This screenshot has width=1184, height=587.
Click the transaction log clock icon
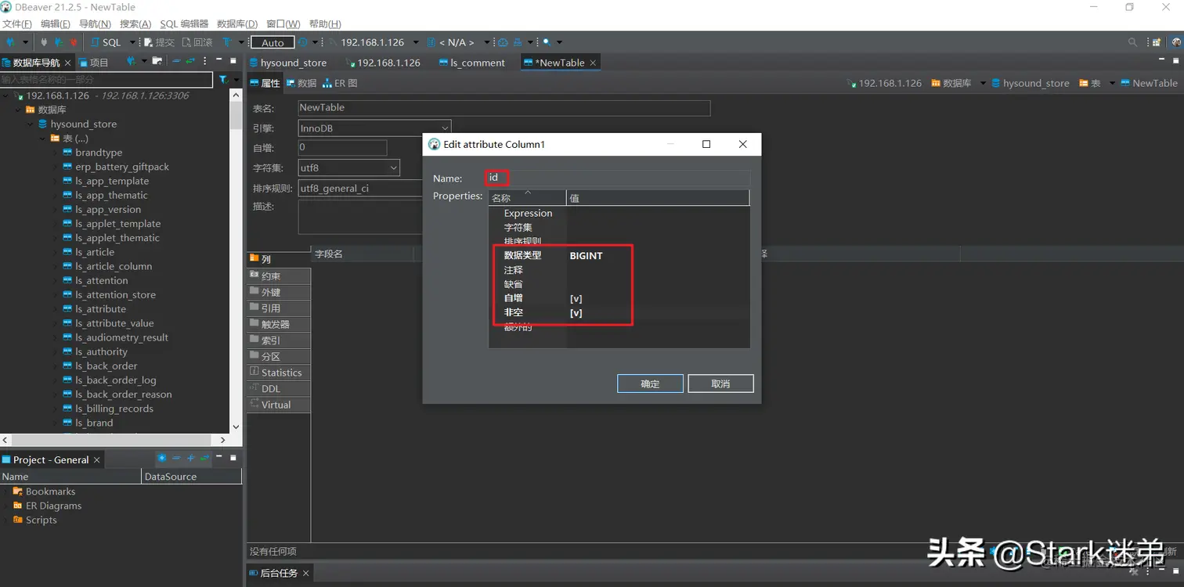(x=303, y=42)
